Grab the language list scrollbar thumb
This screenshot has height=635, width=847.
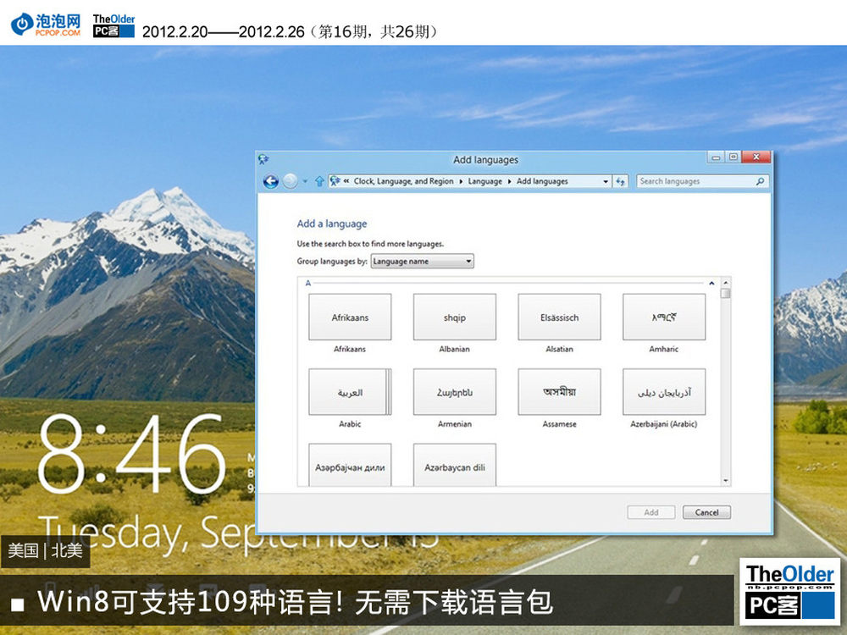[726, 293]
